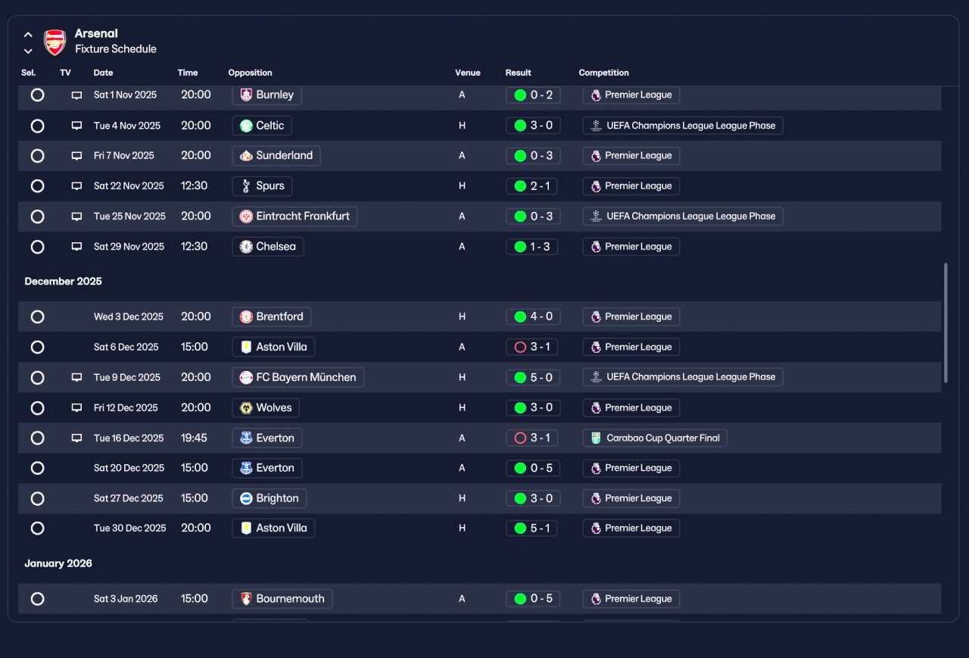The width and height of the screenshot is (969, 658).
Task: Click Premier League logo on Brighton row
Action: coord(596,498)
